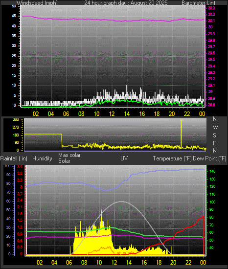Click the S compass direction label
Screen dimensions: 228x269
214,135
